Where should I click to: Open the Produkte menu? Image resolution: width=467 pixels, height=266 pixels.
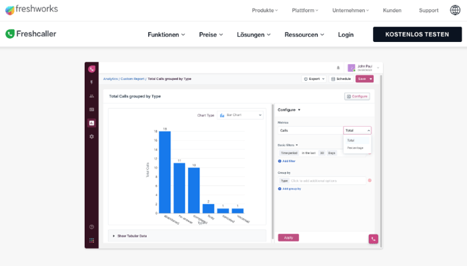tap(265, 11)
